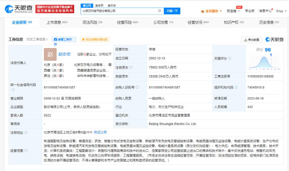The height and width of the screenshot is (171, 289).
Task: Click the help icon beside 天眼评分
Action: click(230, 59)
